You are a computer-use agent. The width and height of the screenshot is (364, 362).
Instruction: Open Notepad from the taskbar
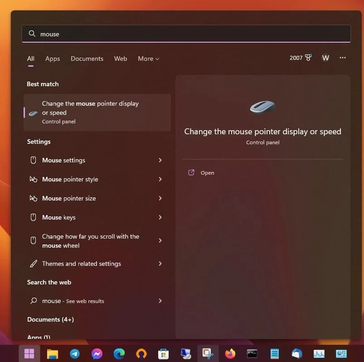(274, 353)
